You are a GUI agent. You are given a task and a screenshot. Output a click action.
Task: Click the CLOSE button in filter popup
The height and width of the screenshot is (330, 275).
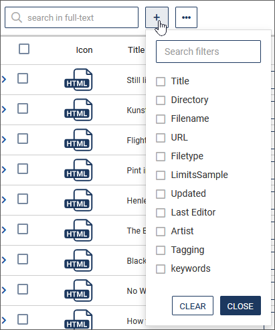pos(240,306)
